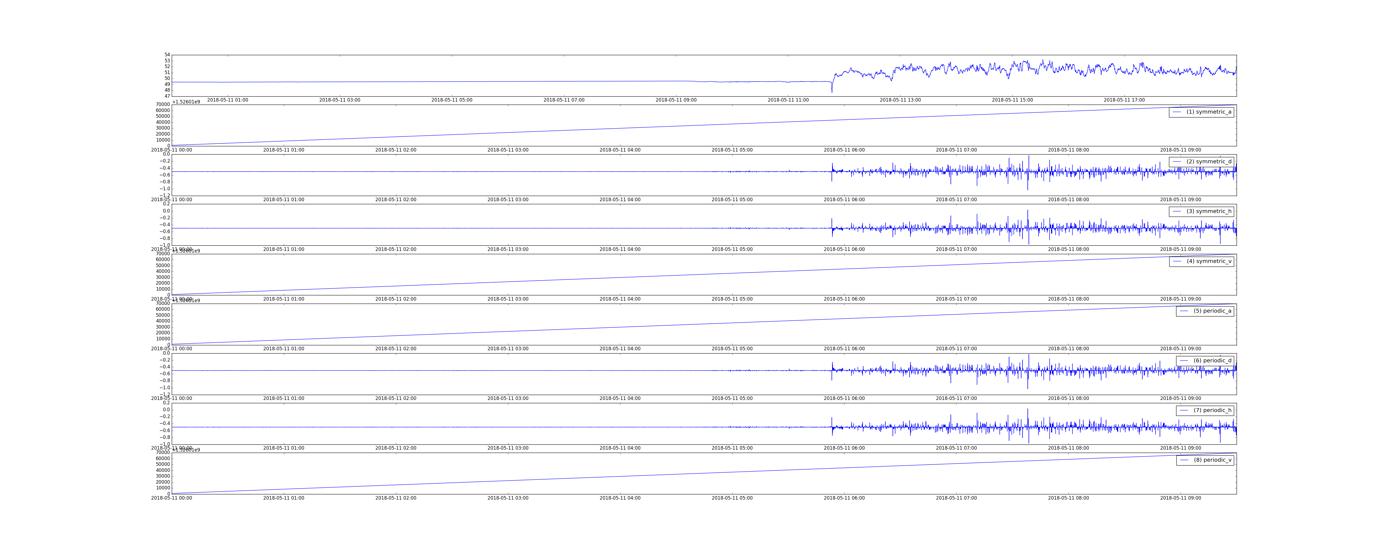Click the (5) periodic_a legend label

pyautogui.click(x=1212, y=311)
